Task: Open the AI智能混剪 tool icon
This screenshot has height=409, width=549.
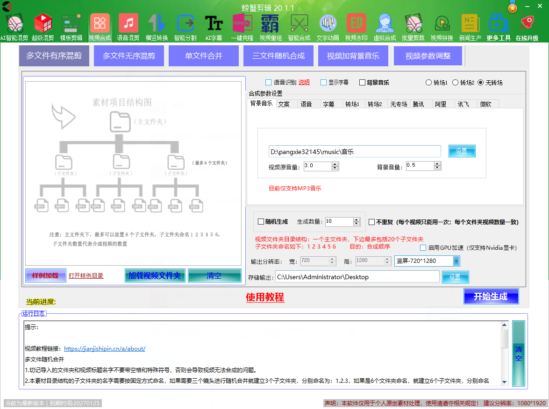Action: [x=14, y=23]
